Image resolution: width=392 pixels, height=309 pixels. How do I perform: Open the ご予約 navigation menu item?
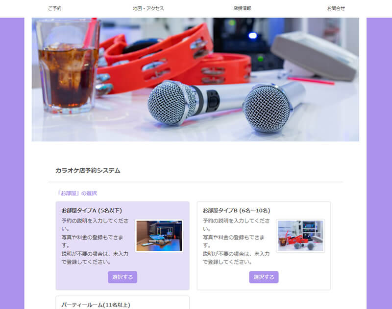[x=54, y=8]
